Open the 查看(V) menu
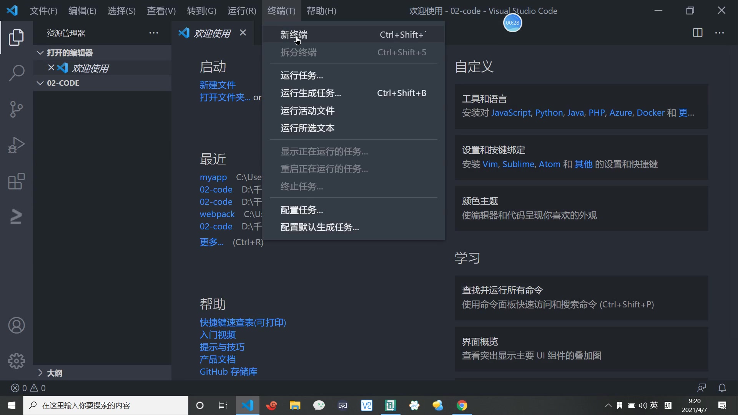The height and width of the screenshot is (415, 738). (161, 11)
